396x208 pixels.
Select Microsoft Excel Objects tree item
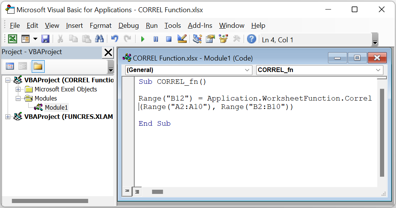pyautogui.click(x=66, y=90)
